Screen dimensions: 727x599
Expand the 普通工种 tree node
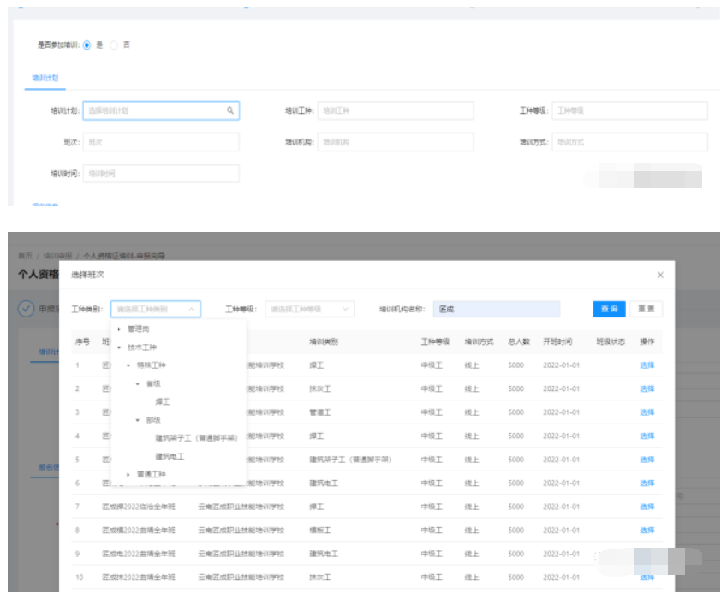point(128,474)
